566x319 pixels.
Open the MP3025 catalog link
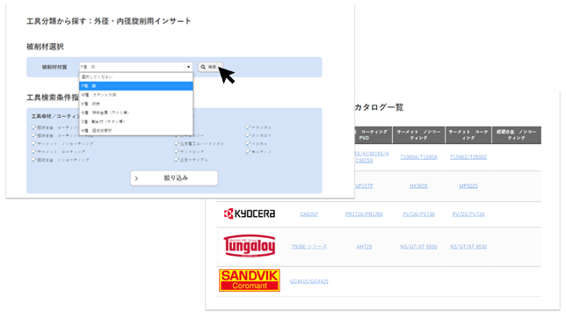[x=468, y=186]
